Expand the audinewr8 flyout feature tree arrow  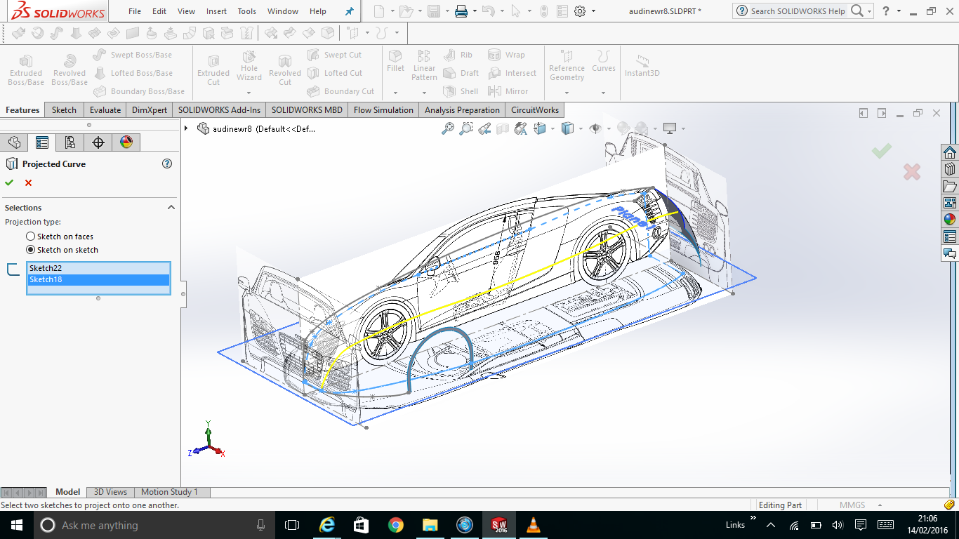click(x=186, y=128)
